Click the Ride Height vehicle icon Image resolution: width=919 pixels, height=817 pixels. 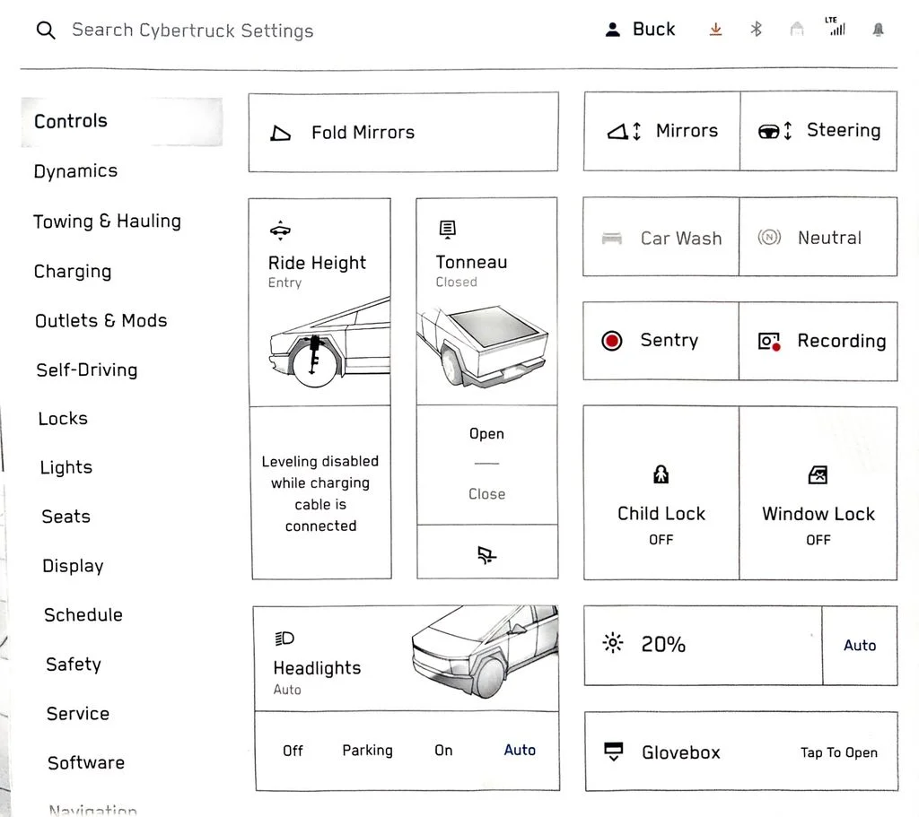[x=280, y=230]
